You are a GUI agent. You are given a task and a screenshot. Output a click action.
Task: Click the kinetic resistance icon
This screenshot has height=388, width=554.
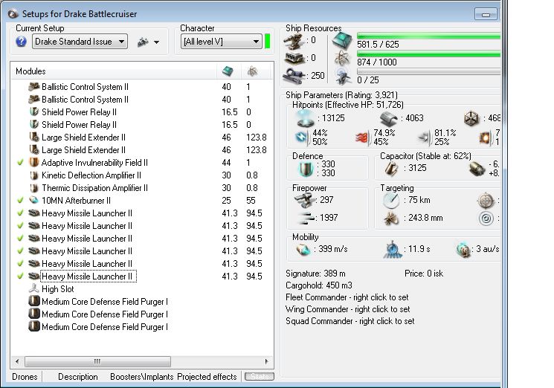[424, 137]
